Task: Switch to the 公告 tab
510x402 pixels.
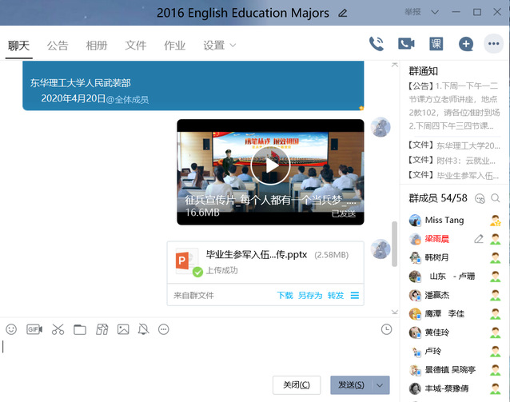Action: click(x=58, y=46)
